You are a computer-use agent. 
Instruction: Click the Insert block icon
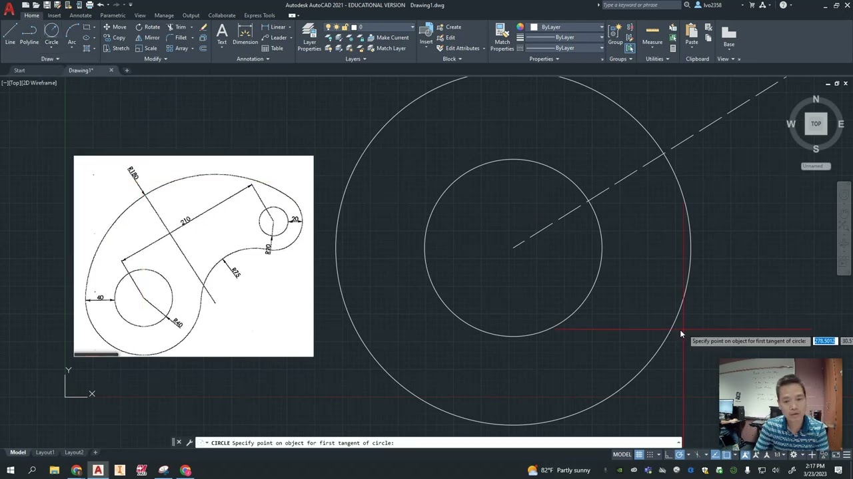[426, 35]
